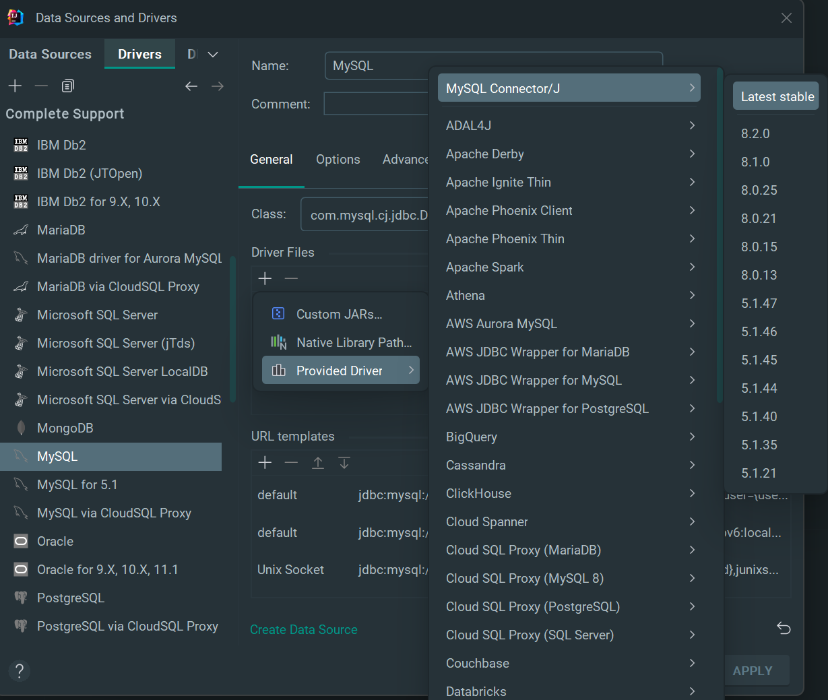
Task: Select the MongoDB driver
Action: click(x=65, y=428)
